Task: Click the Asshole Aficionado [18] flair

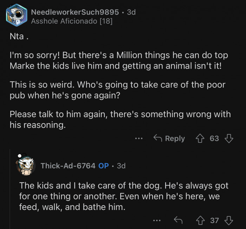Action: point(72,21)
